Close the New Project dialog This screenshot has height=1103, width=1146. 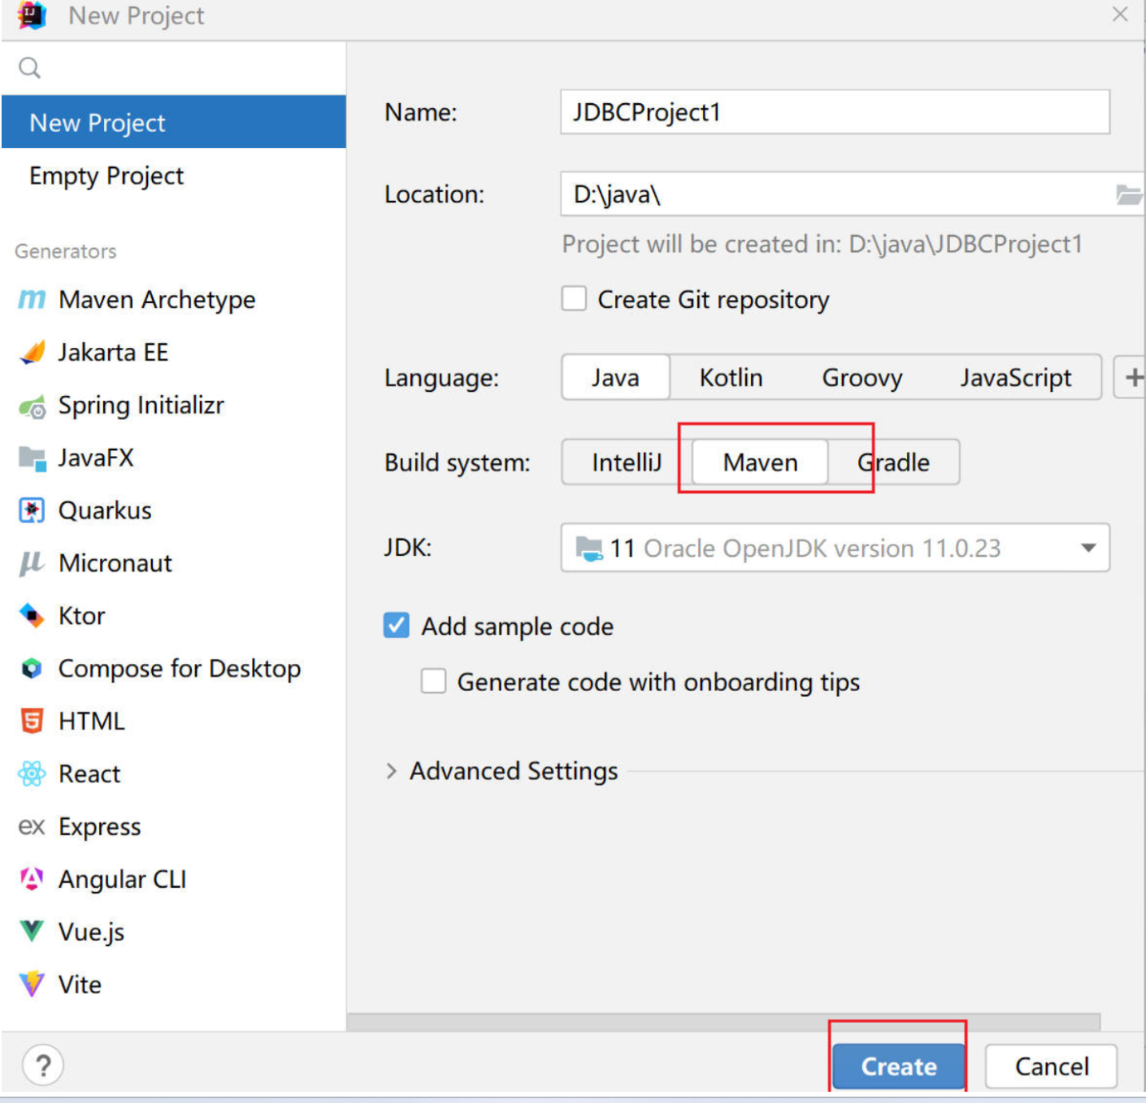1120,14
